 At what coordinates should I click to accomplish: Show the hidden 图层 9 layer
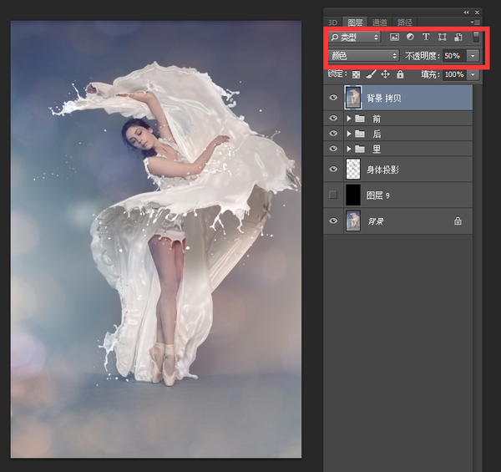pyautogui.click(x=333, y=195)
